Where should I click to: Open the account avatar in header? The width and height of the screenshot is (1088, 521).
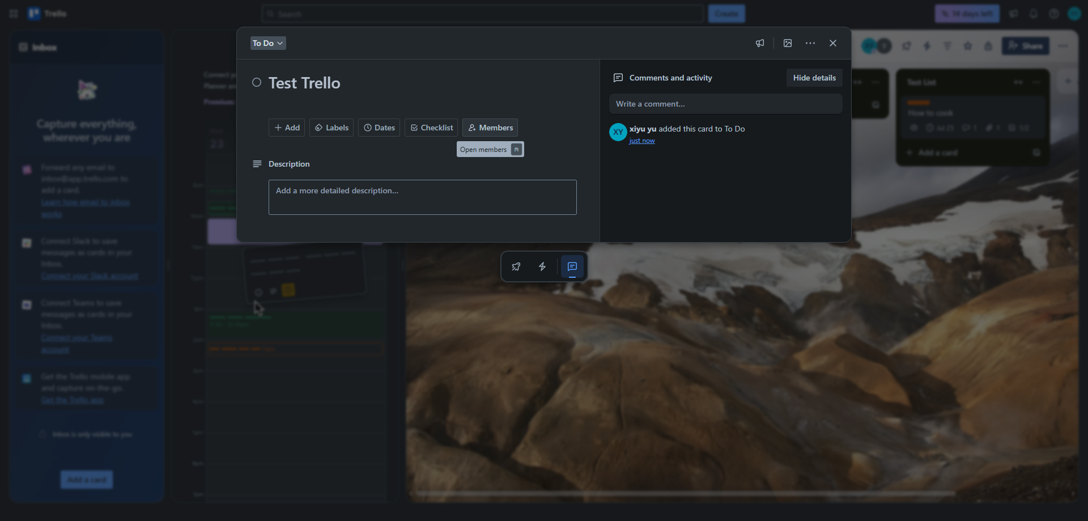[1074, 14]
